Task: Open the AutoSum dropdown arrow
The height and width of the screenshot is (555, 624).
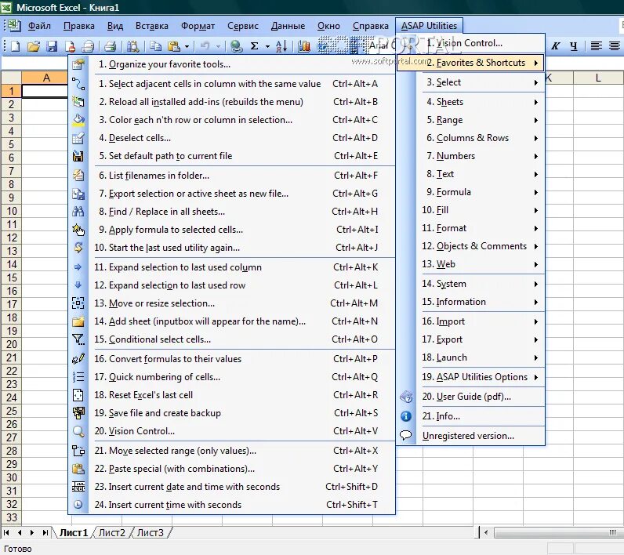Action: point(267,46)
